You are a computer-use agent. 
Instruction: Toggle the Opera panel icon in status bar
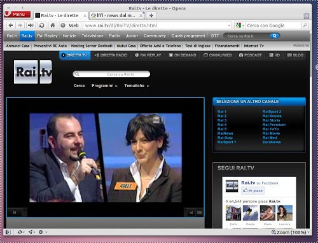8,232
